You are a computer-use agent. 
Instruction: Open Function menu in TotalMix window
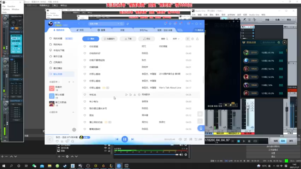11,6
